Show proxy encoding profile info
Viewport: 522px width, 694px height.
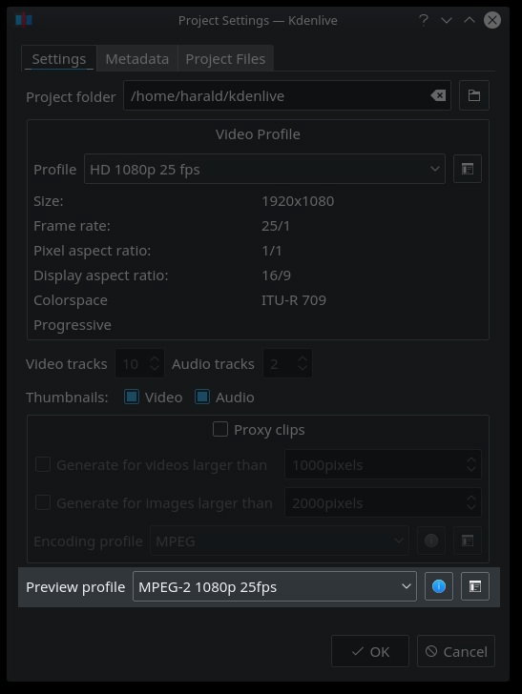coord(431,541)
